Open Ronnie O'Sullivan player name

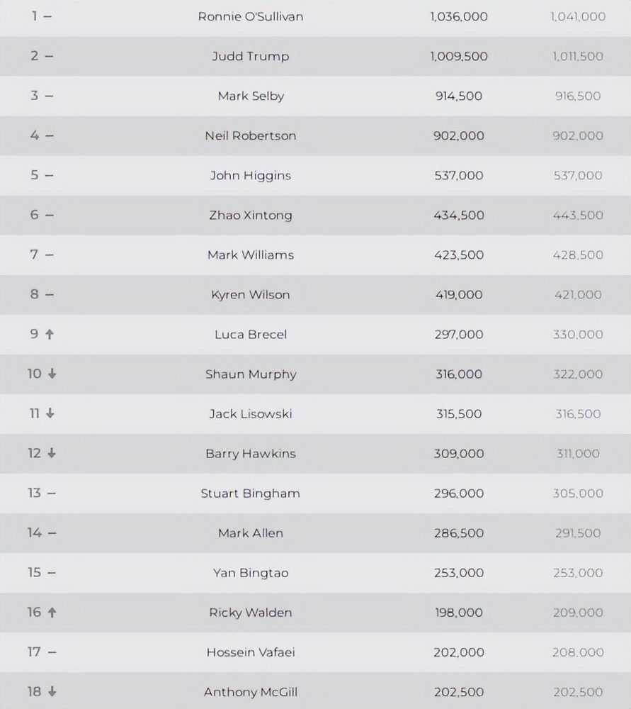click(x=251, y=17)
